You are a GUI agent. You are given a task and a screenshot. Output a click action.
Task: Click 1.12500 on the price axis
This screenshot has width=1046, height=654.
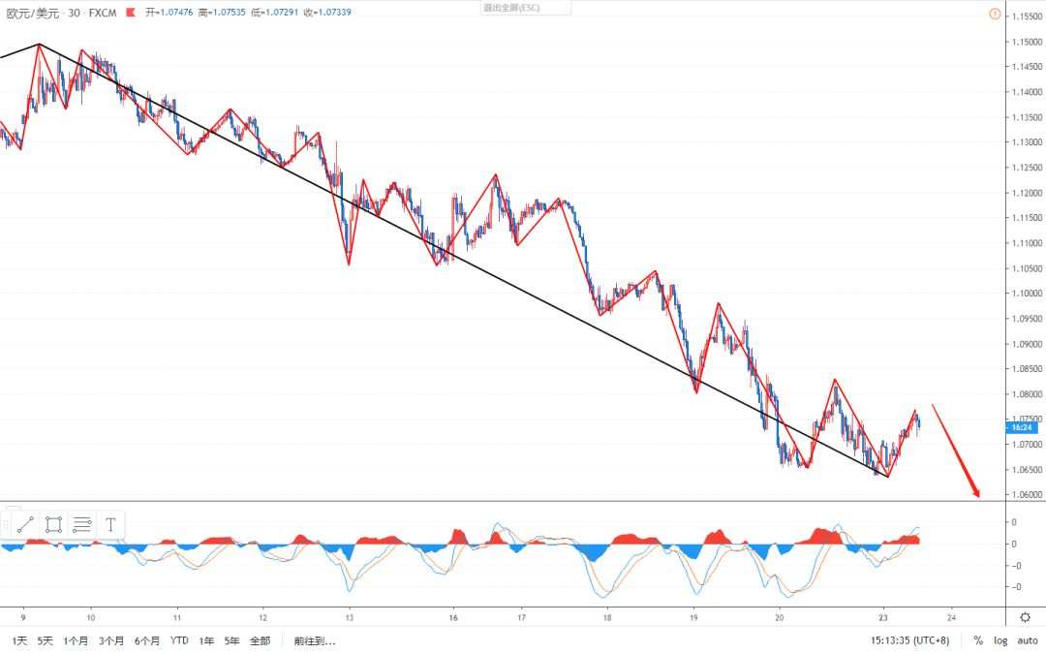pyautogui.click(x=1027, y=168)
